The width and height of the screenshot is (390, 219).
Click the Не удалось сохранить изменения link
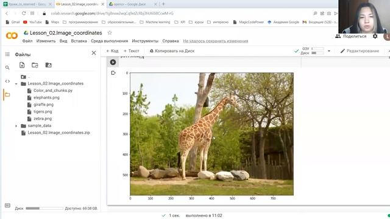pos(216,41)
